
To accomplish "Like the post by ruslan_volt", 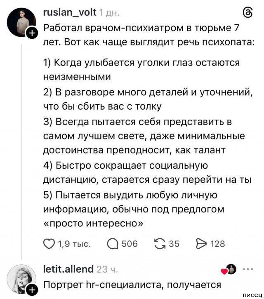I will click(x=49, y=243).
